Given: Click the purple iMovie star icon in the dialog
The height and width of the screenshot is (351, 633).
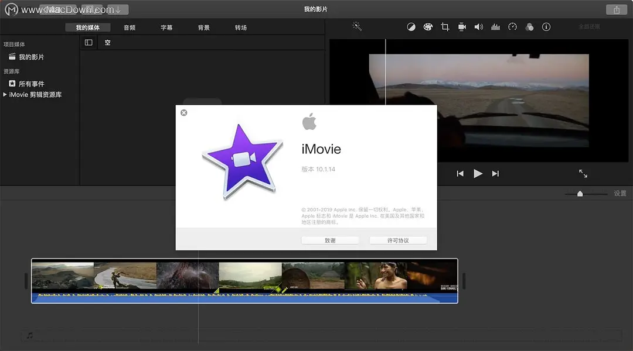Looking at the screenshot, I should click(242, 161).
